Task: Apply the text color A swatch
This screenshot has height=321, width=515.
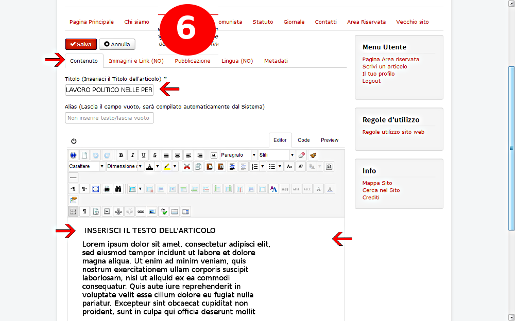Action: click(149, 166)
